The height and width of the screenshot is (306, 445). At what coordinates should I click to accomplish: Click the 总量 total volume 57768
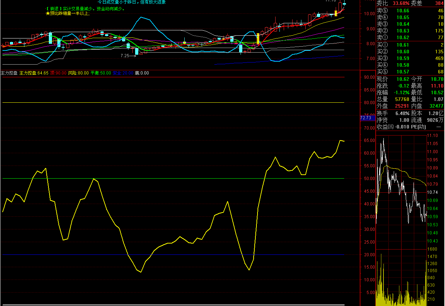tap(402, 99)
